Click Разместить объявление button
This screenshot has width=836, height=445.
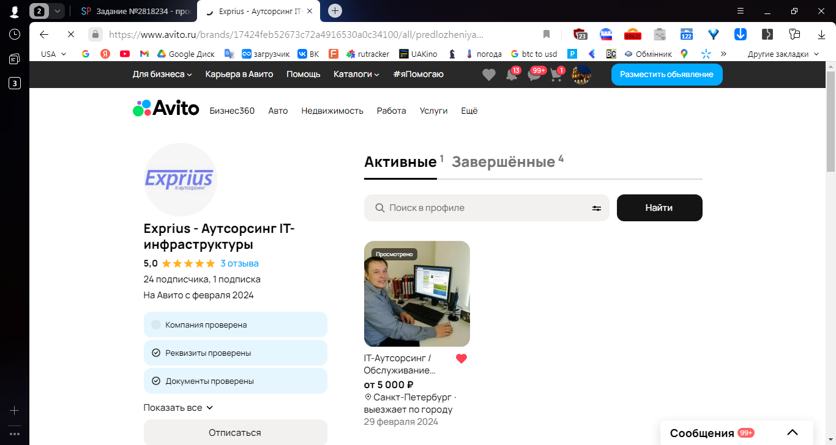(666, 75)
